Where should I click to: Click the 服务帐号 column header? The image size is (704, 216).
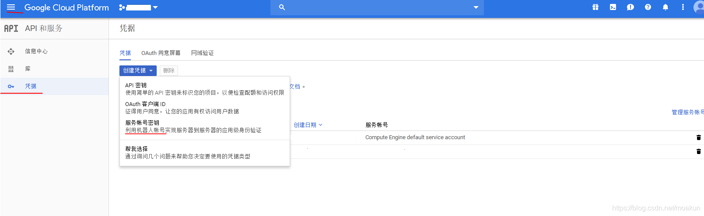377,125
